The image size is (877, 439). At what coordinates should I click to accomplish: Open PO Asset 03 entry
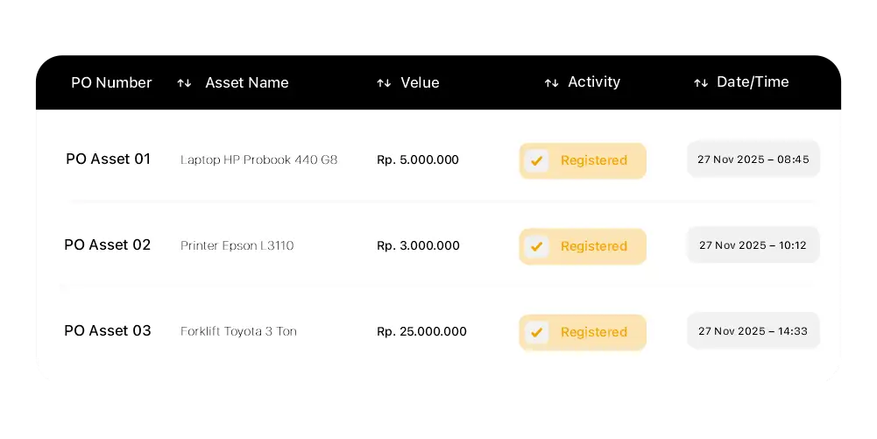pos(108,331)
